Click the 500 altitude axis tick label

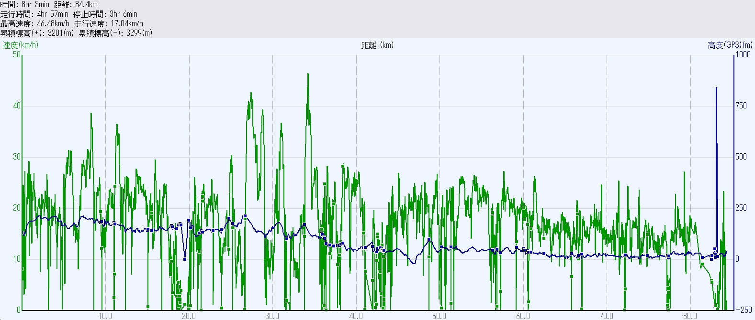[x=741, y=157]
